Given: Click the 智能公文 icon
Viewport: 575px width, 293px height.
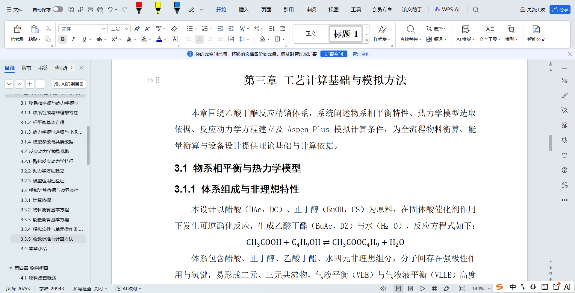Looking at the screenshot, I should click(x=536, y=29).
